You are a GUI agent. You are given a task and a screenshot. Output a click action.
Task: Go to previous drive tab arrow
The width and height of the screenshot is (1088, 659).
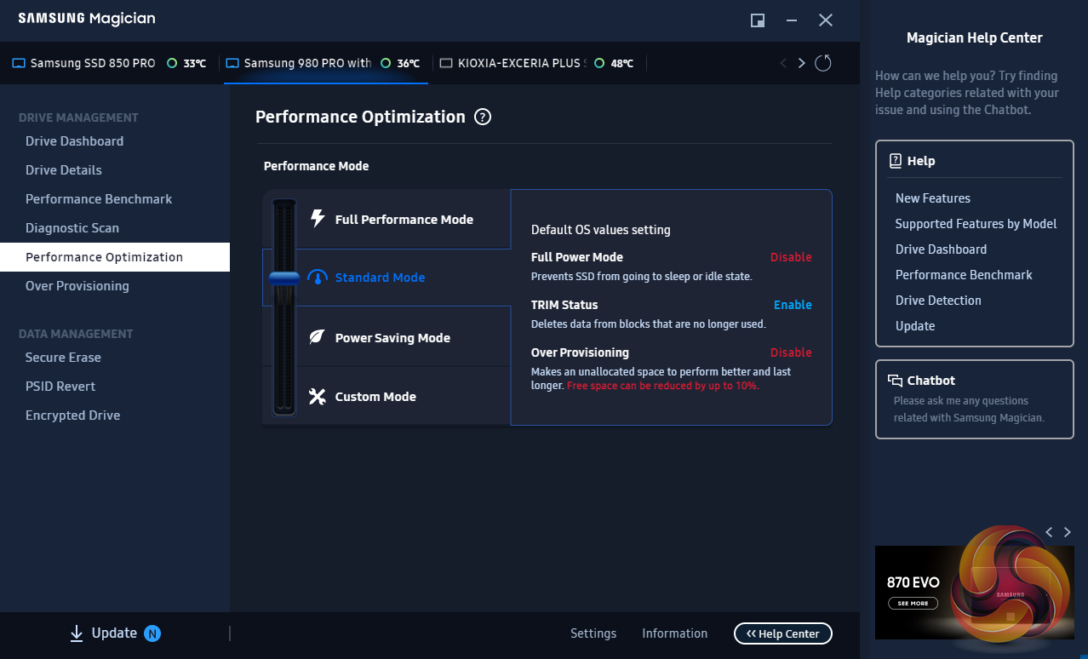783,63
